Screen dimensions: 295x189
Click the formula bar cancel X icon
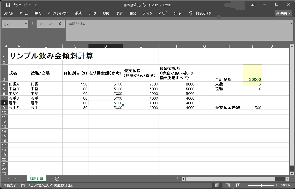pyautogui.click(x=41, y=24)
